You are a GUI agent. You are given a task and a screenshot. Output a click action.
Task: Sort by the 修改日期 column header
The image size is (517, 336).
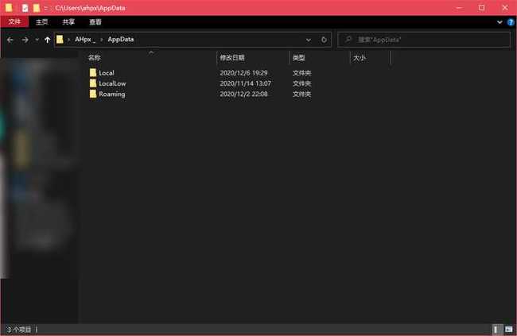click(x=232, y=58)
